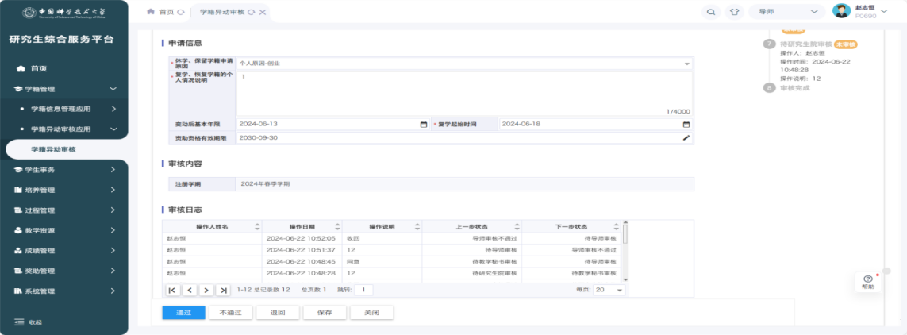Go to last page of audit log
This screenshot has height=335, width=907.
pyautogui.click(x=224, y=291)
